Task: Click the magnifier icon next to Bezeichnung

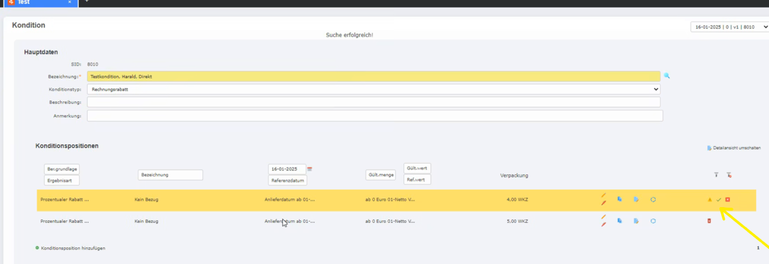Action: click(667, 76)
